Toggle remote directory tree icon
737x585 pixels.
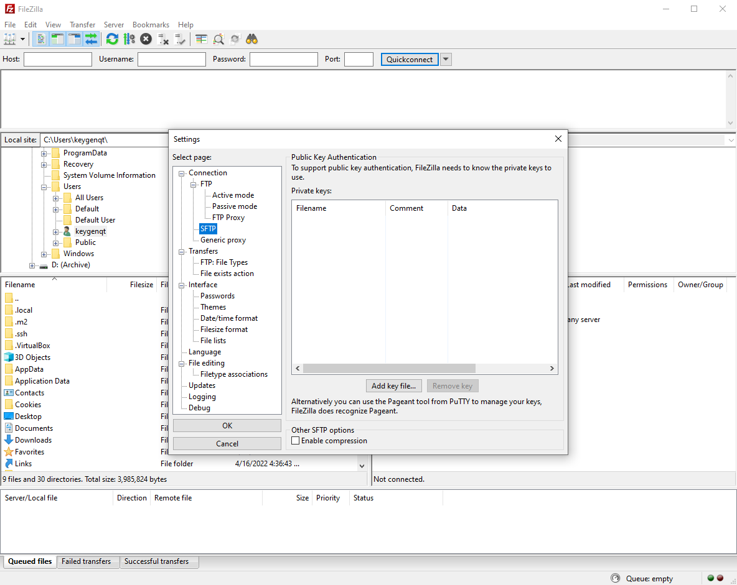74,39
